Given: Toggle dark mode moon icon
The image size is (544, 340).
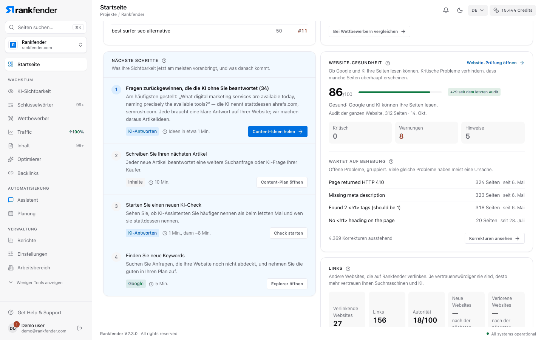Looking at the screenshot, I should [460, 10].
